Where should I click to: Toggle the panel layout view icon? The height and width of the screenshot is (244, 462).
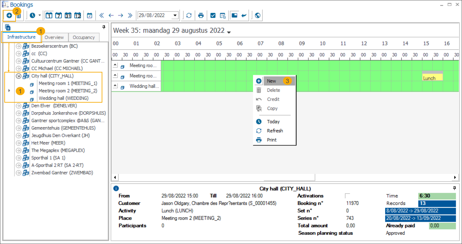234,15
